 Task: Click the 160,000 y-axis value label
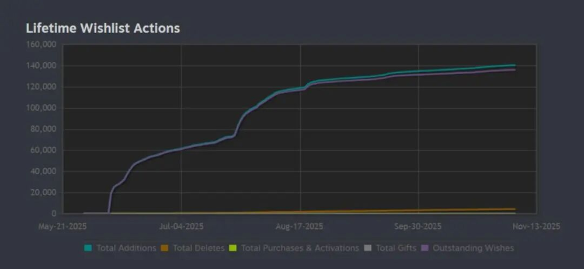tap(41, 45)
